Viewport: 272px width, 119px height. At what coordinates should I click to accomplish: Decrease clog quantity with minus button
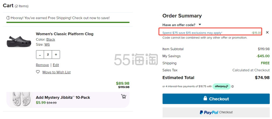40,55
